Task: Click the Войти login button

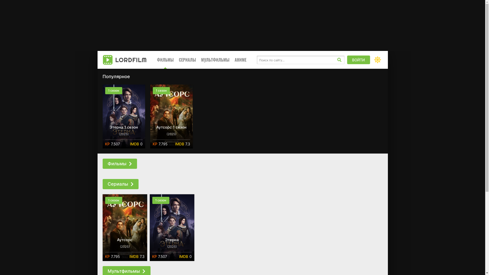Action: click(358, 60)
